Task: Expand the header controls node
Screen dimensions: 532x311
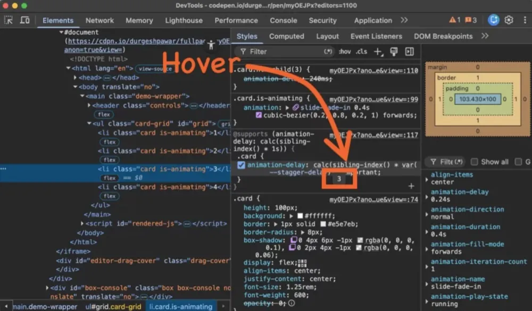Action: click(x=89, y=105)
